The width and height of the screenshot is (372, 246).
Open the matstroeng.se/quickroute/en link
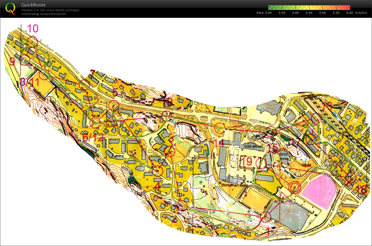(x=44, y=14)
